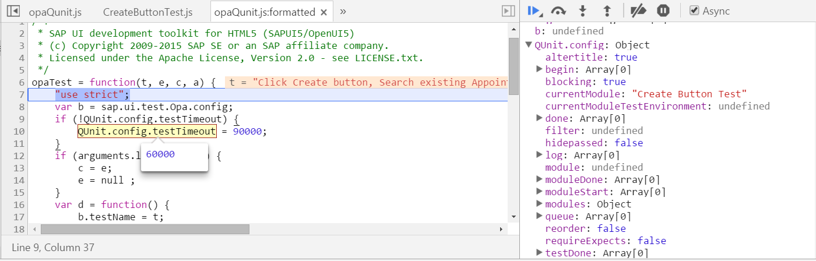Click the e = null statement
Viewport: 816px width, 261px height.
click(107, 181)
